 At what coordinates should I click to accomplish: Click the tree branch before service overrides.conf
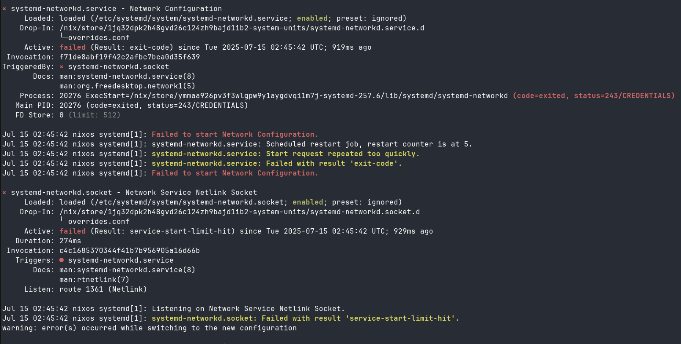[63, 38]
